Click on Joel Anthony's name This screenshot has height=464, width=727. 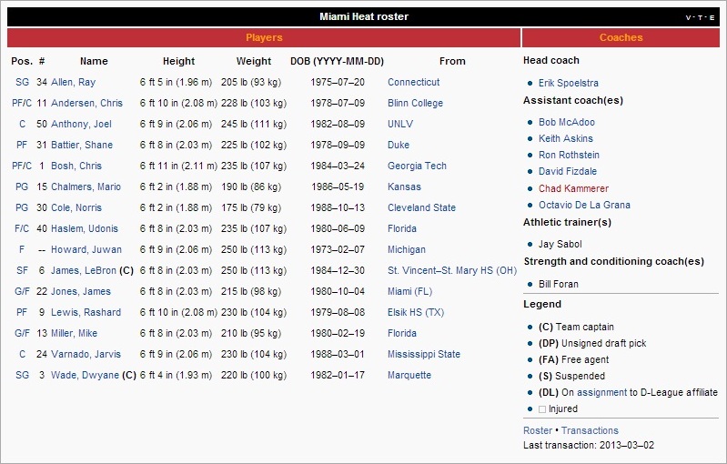tap(81, 124)
